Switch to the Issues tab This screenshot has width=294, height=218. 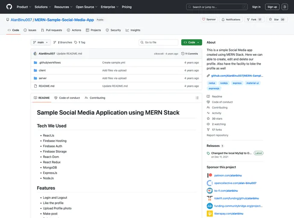(30, 30)
